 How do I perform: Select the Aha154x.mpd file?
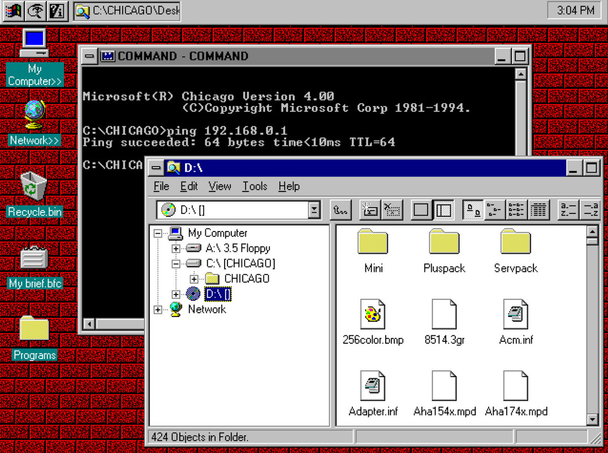pos(445,394)
